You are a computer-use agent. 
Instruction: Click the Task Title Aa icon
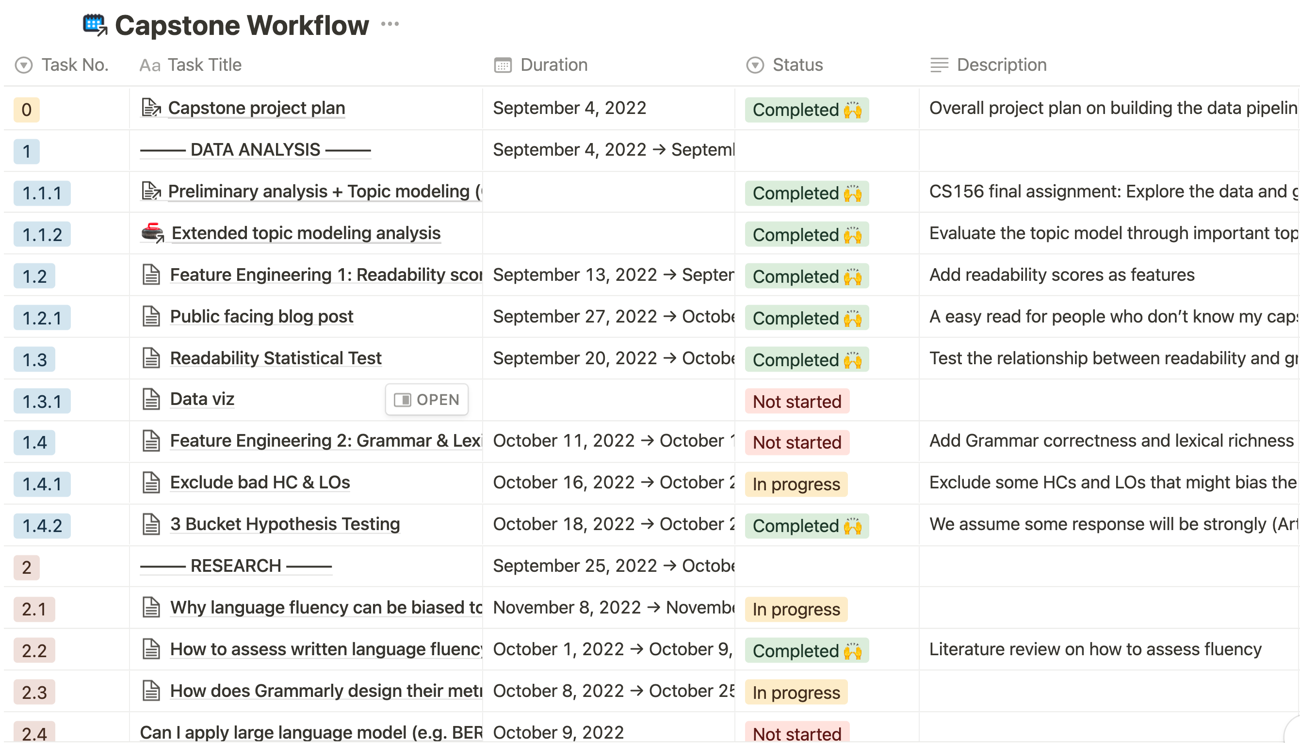click(149, 65)
